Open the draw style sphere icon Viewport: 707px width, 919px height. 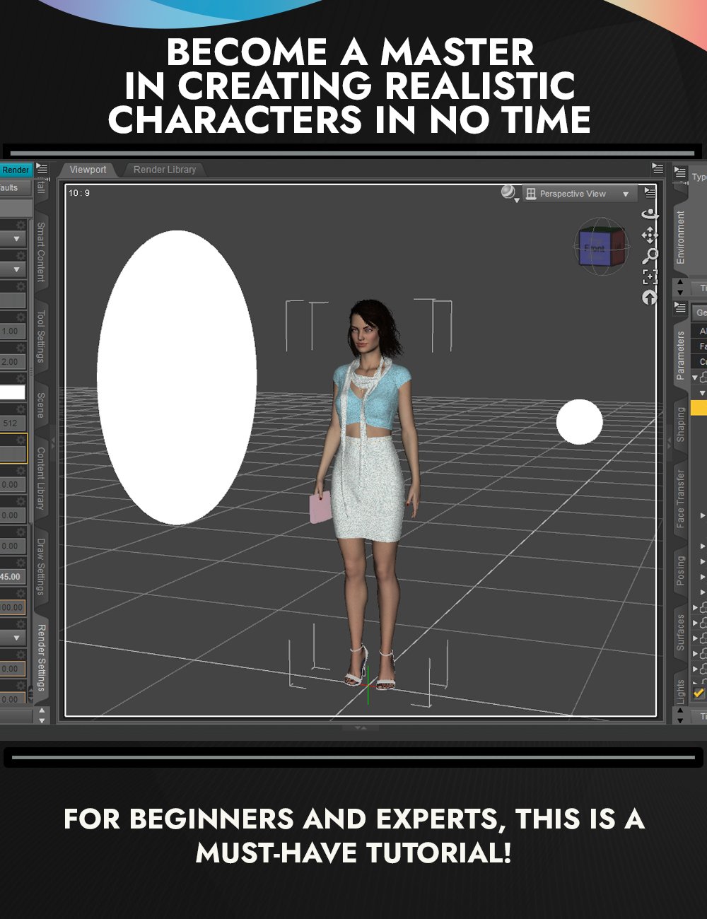pos(510,193)
